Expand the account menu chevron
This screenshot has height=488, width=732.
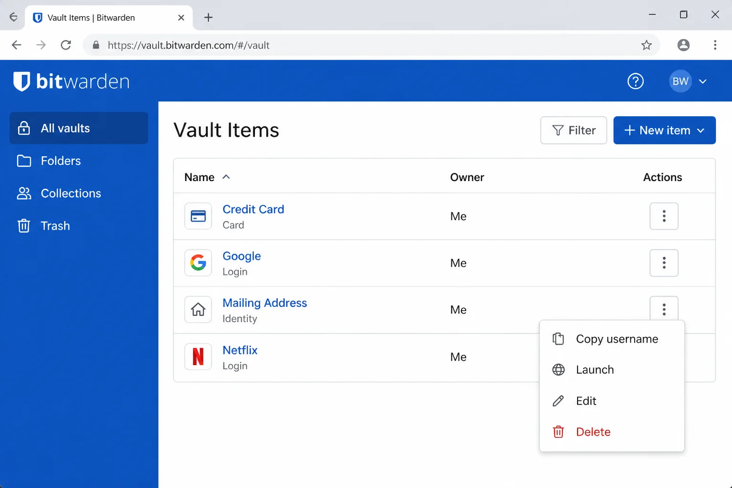click(x=702, y=81)
